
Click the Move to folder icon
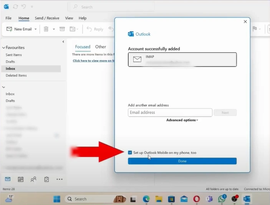click(73, 29)
